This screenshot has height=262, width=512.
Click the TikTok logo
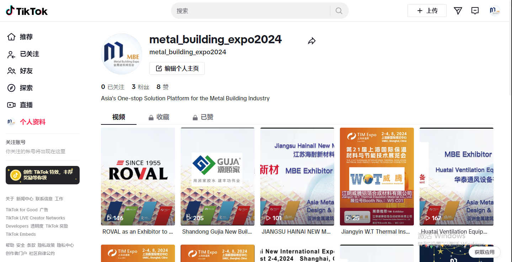[27, 11]
